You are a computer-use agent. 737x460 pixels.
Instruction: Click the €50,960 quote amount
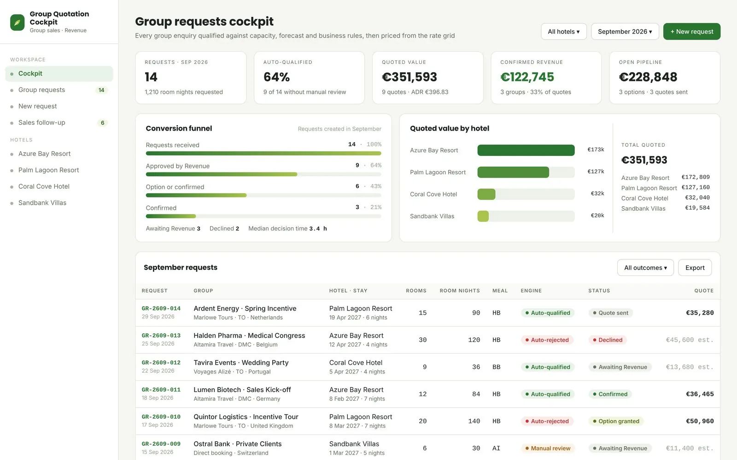tap(700, 421)
